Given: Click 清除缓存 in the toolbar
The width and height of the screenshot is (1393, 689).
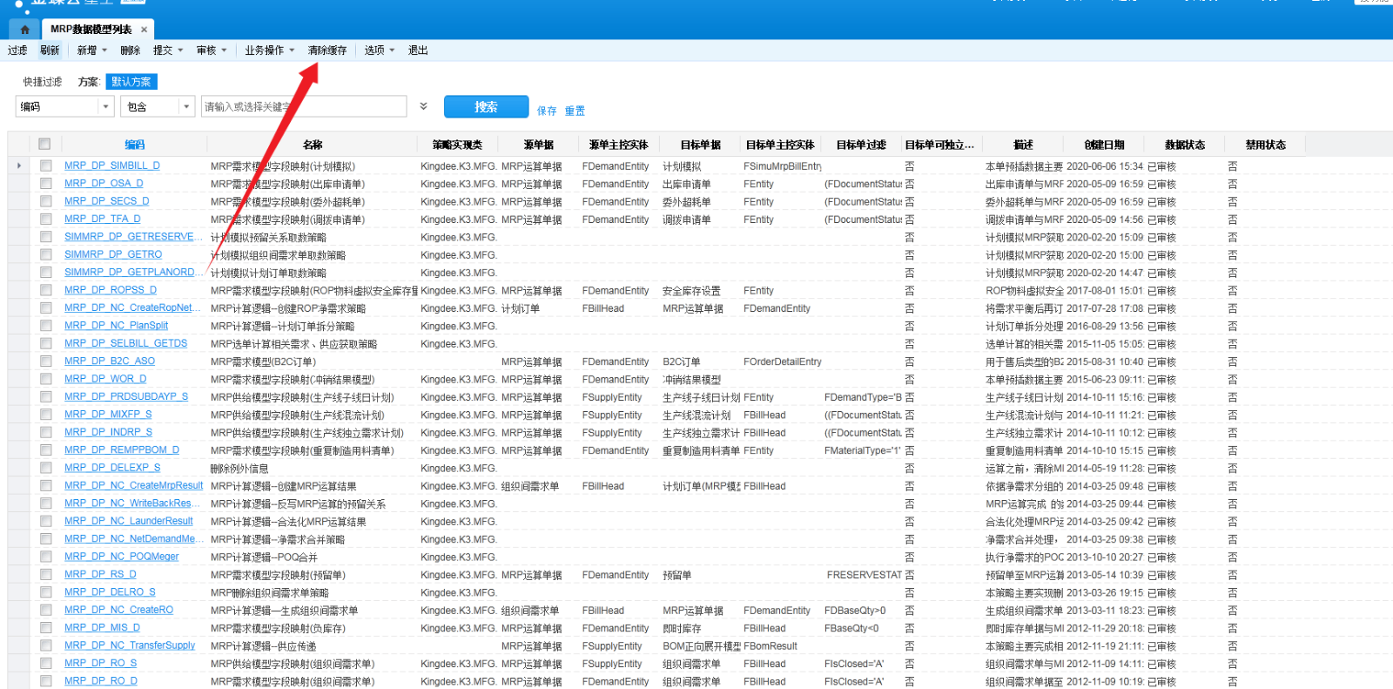Looking at the screenshot, I should [327, 51].
